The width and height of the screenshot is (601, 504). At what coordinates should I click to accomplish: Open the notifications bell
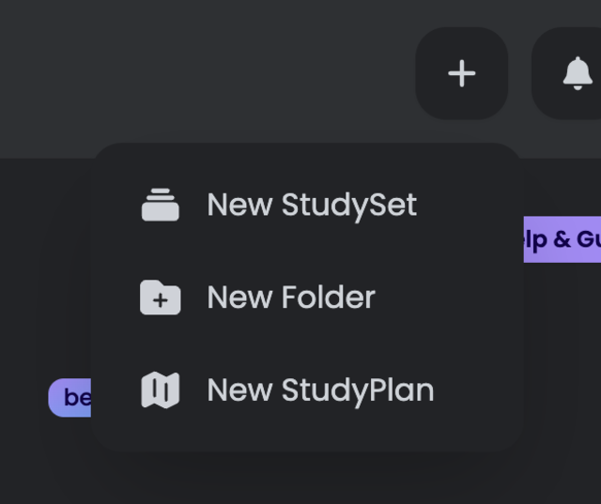(577, 73)
